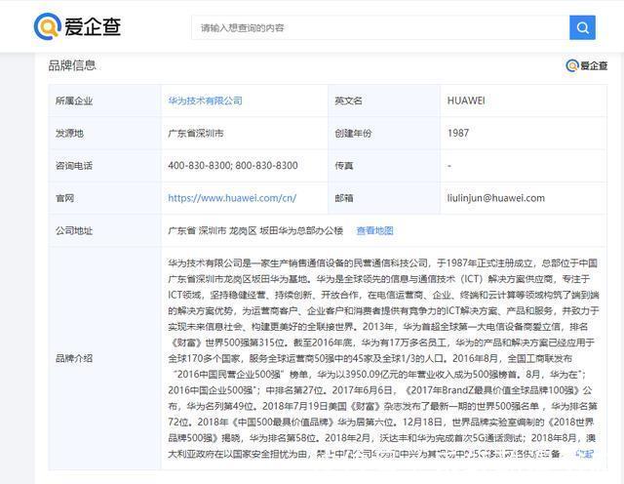This screenshot has height=484, width=624.
Task: Focus the search box 请输入想查询的内容
Action: [x=380, y=27]
